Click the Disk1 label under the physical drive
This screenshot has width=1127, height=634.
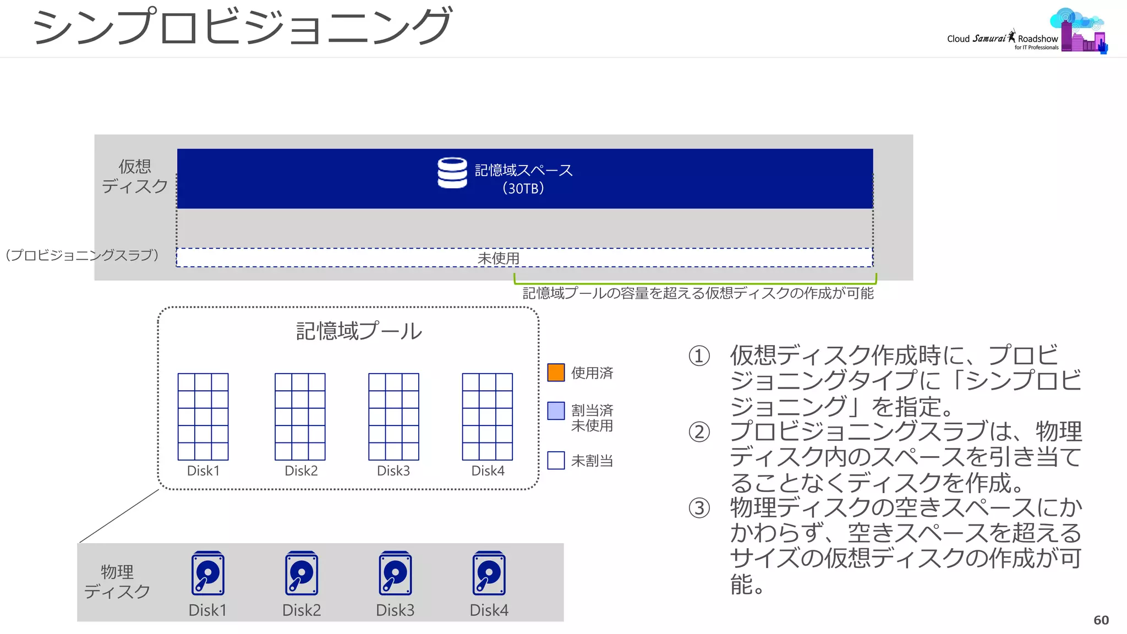coord(207,610)
